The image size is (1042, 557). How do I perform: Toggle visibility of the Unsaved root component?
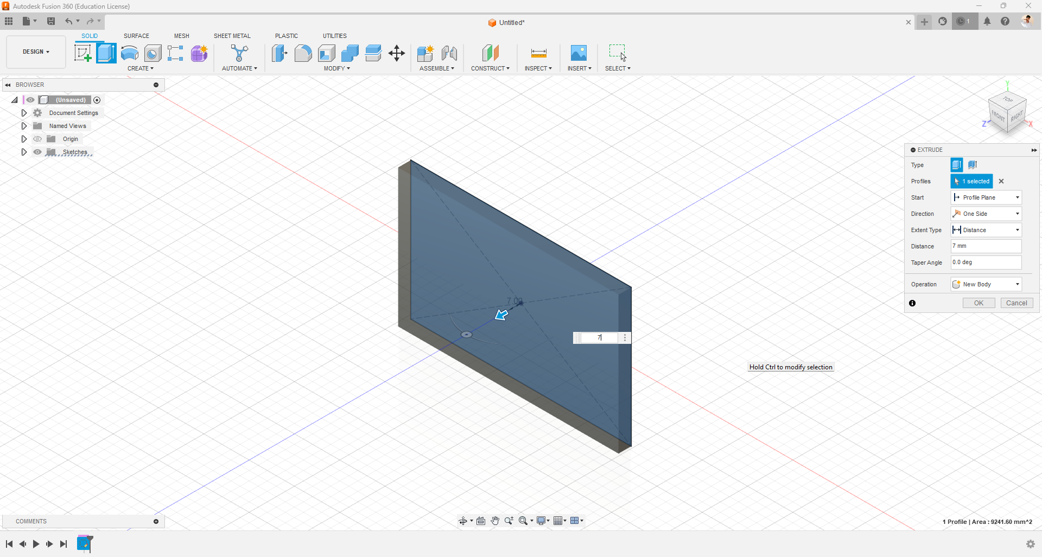30,100
